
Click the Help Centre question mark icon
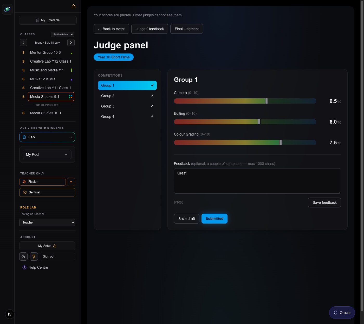click(x=24, y=267)
